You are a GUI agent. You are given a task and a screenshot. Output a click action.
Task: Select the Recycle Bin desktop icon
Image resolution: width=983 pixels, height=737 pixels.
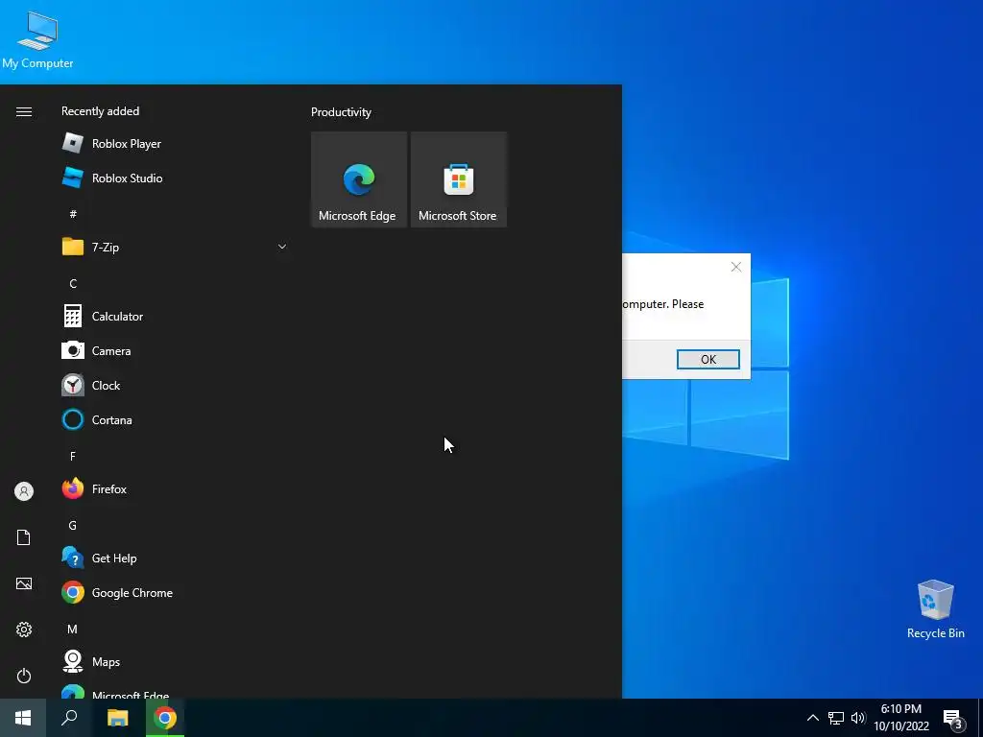click(x=935, y=609)
